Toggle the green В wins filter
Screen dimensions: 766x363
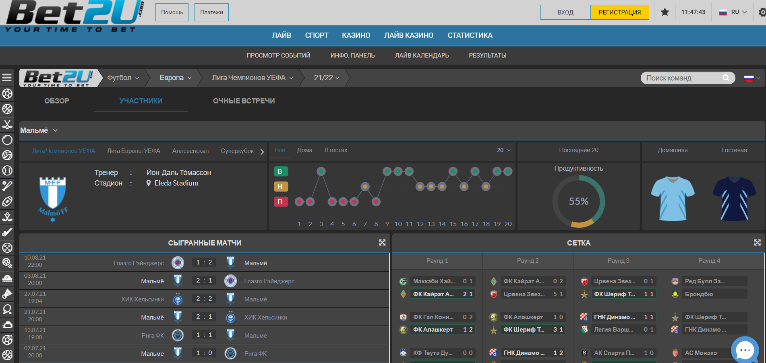[280, 171]
